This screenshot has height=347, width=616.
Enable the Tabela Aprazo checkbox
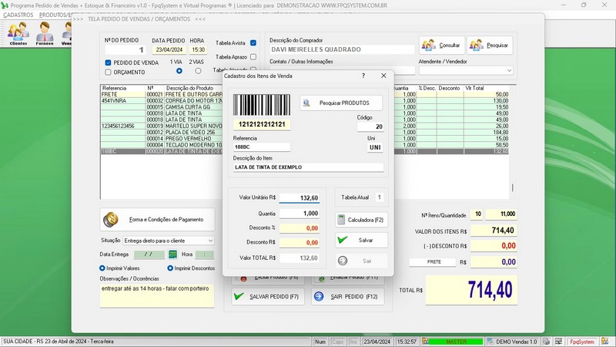pos(253,57)
